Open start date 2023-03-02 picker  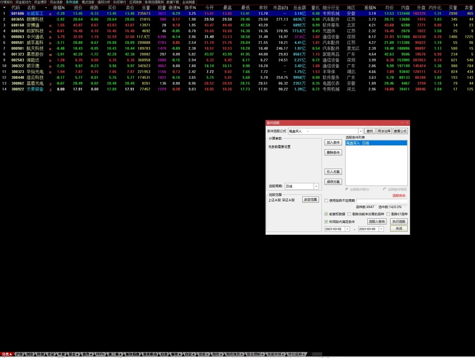[x=347, y=229]
